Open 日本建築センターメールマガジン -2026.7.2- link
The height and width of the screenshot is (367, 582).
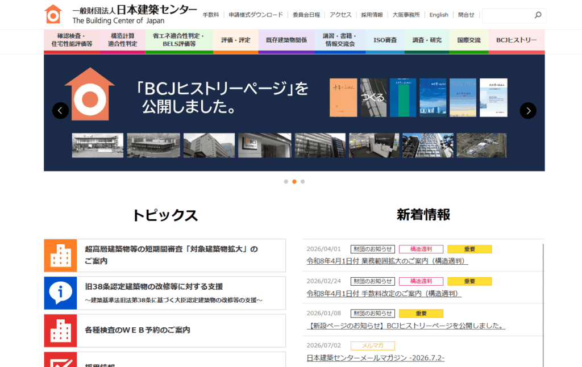[x=376, y=358]
